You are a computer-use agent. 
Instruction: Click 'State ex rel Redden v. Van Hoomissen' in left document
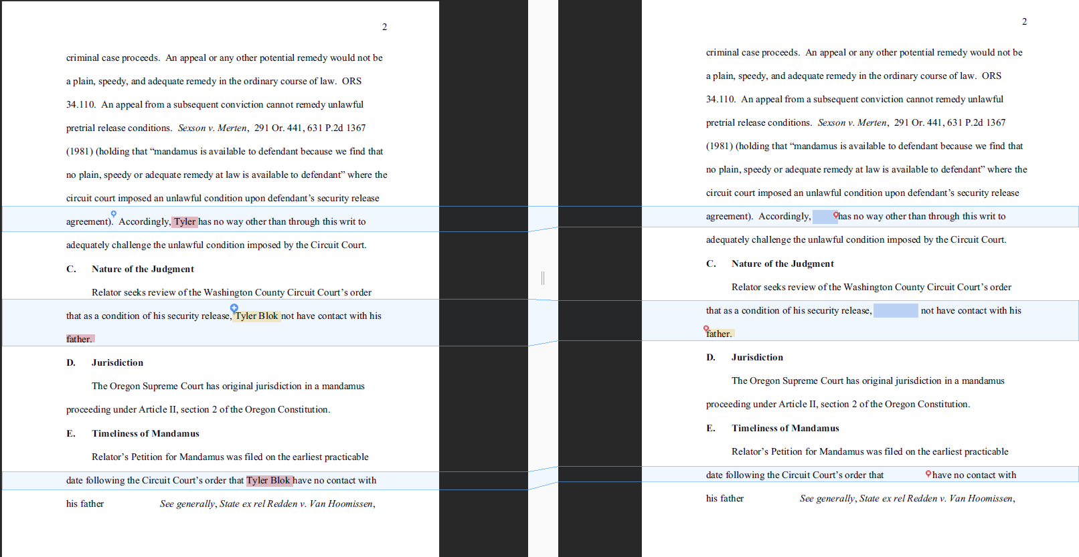pyautogui.click(x=296, y=504)
